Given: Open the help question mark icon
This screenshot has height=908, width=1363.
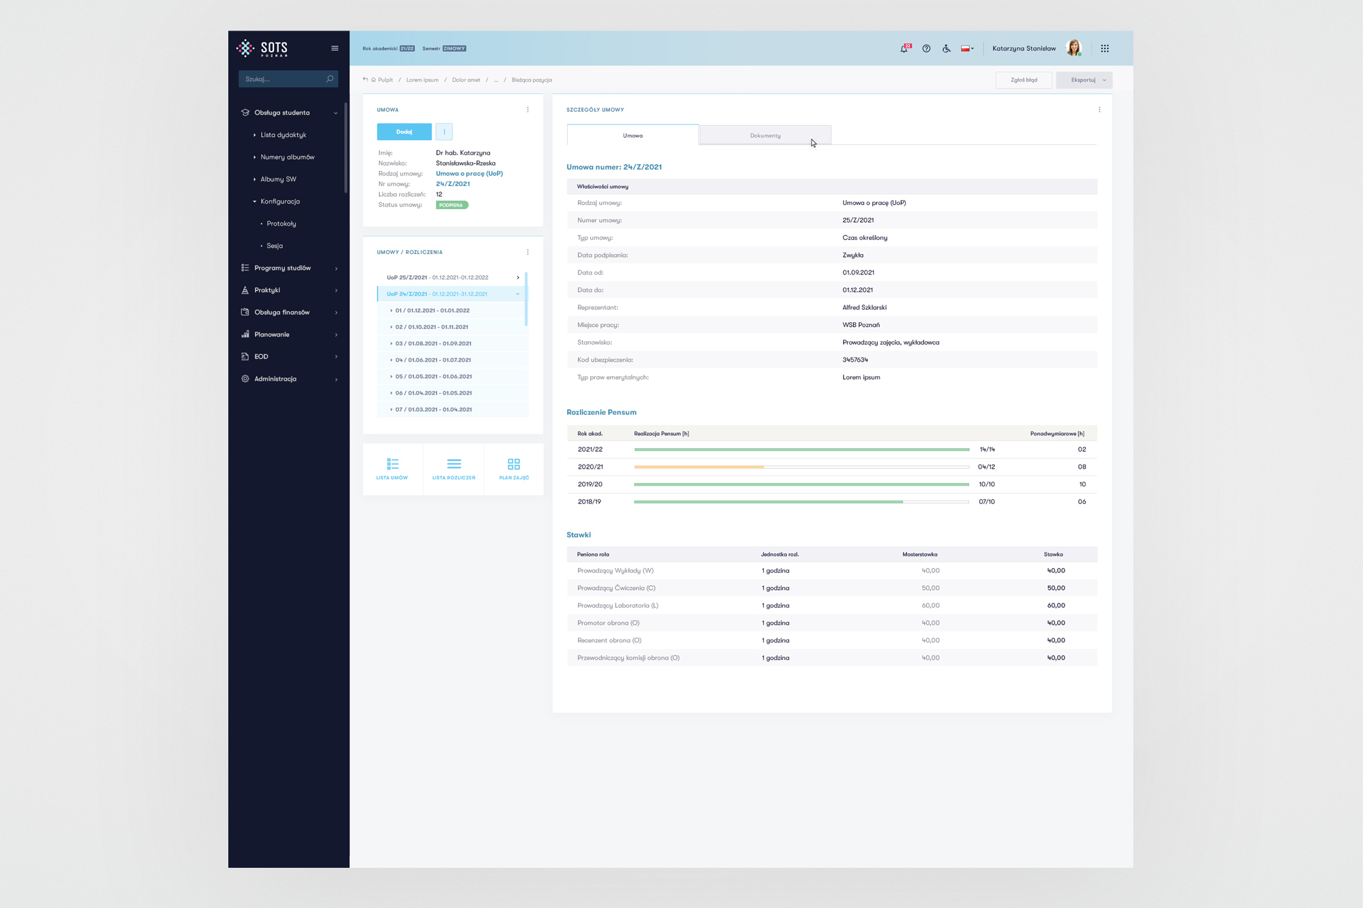Looking at the screenshot, I should point(926,48).
